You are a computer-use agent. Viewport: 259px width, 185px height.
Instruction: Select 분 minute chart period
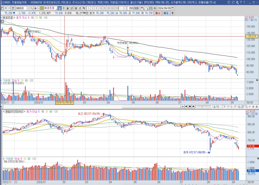click(x=76, y=8)
